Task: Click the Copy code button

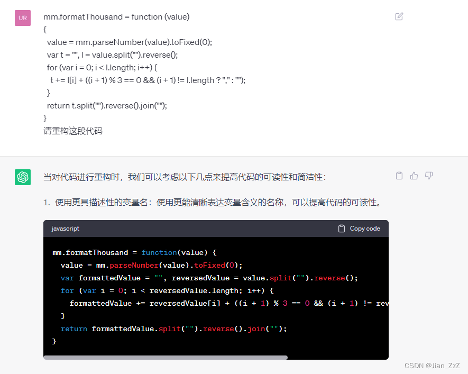Action: (x=359, y=229)
